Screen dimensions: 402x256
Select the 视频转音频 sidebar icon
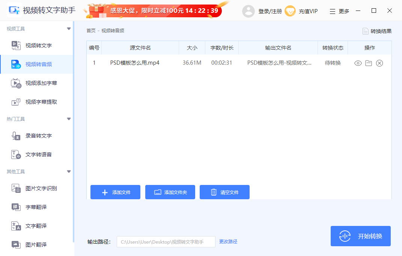point(16,64)
